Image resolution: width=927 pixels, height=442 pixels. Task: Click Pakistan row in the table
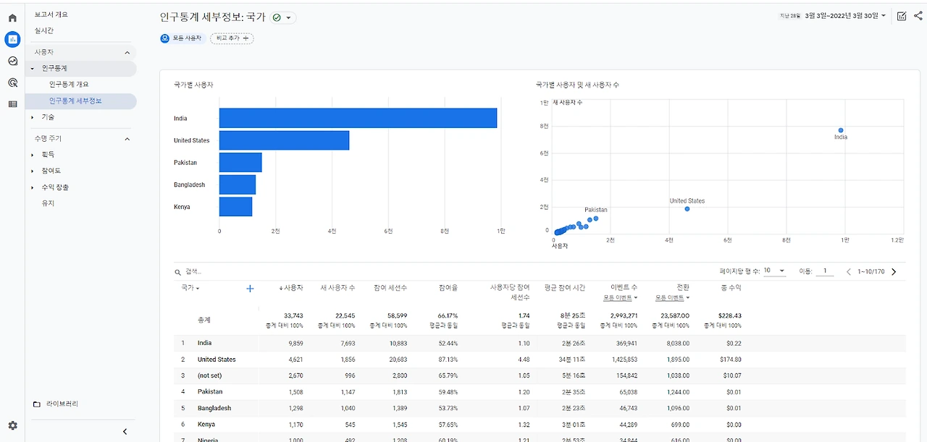tap(540, 392)
